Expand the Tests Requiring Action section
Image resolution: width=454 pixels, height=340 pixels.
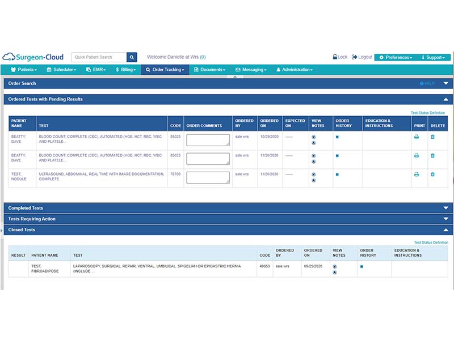[445, 219]
